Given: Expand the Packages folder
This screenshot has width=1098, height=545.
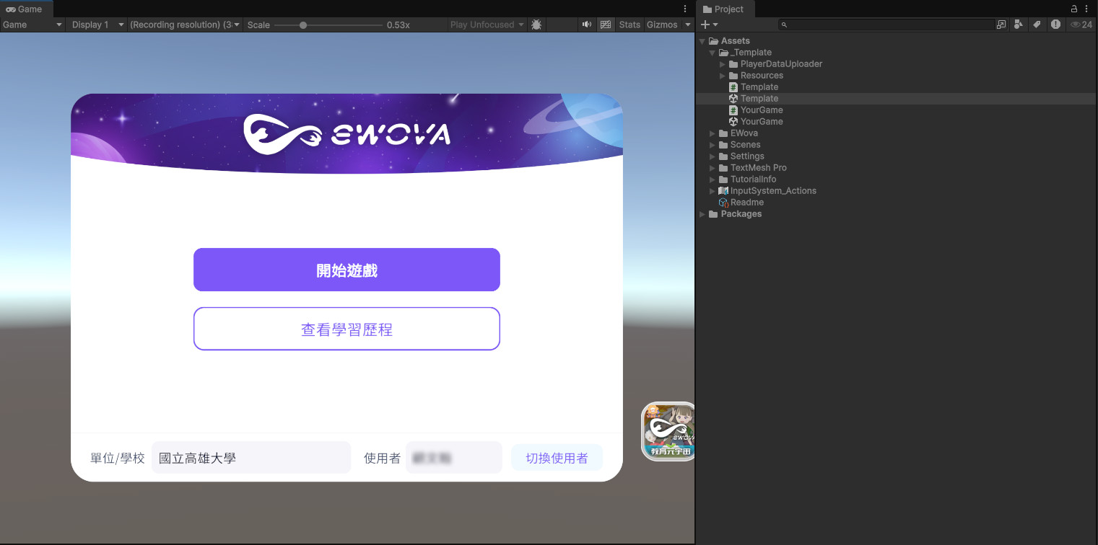Looking at the screenshot, I should pos(702,214).
